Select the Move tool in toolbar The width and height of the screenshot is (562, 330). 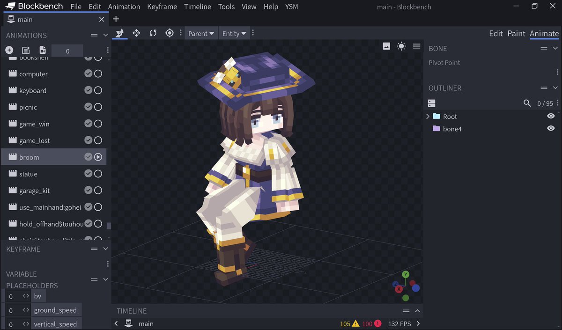click(x=120, y=33)
